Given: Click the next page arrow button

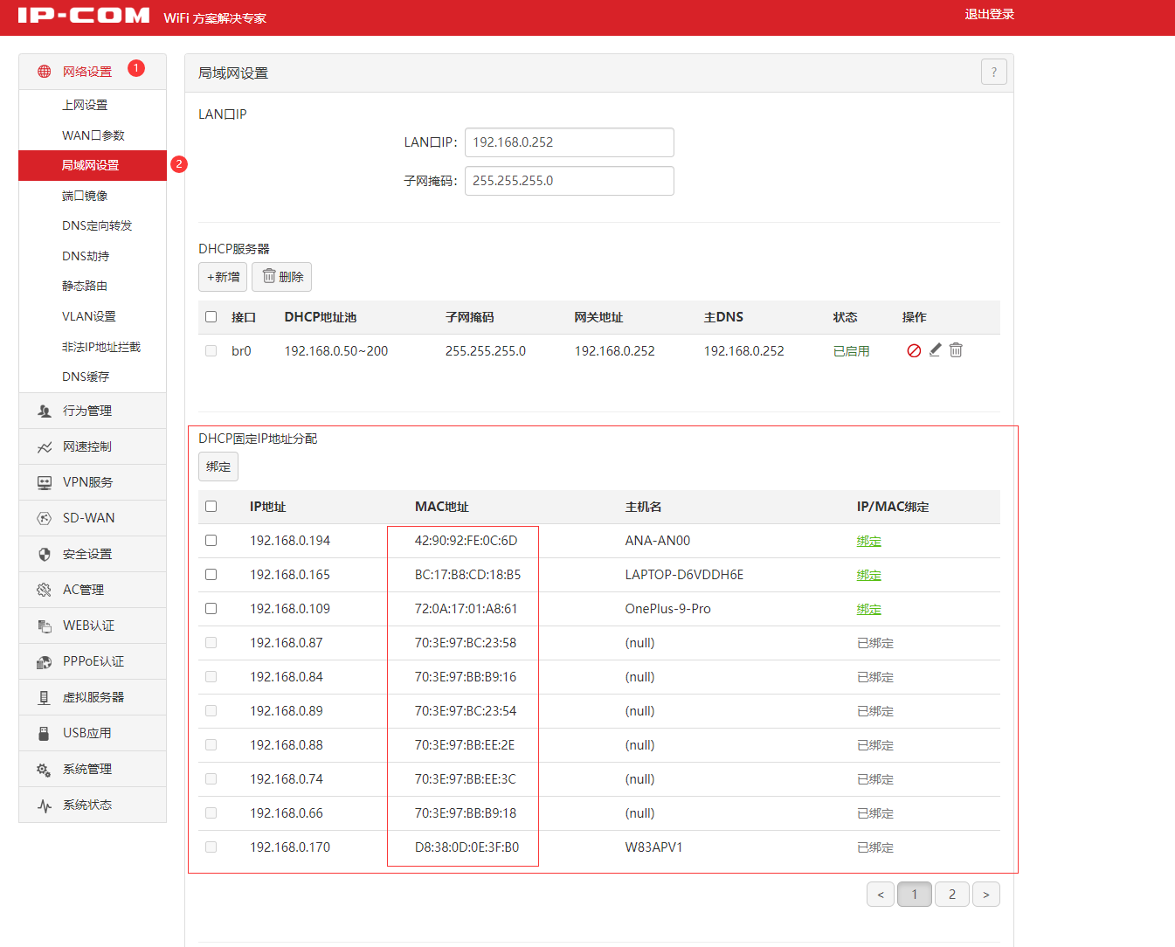Looking at the screenshot, I should (986, 894).
